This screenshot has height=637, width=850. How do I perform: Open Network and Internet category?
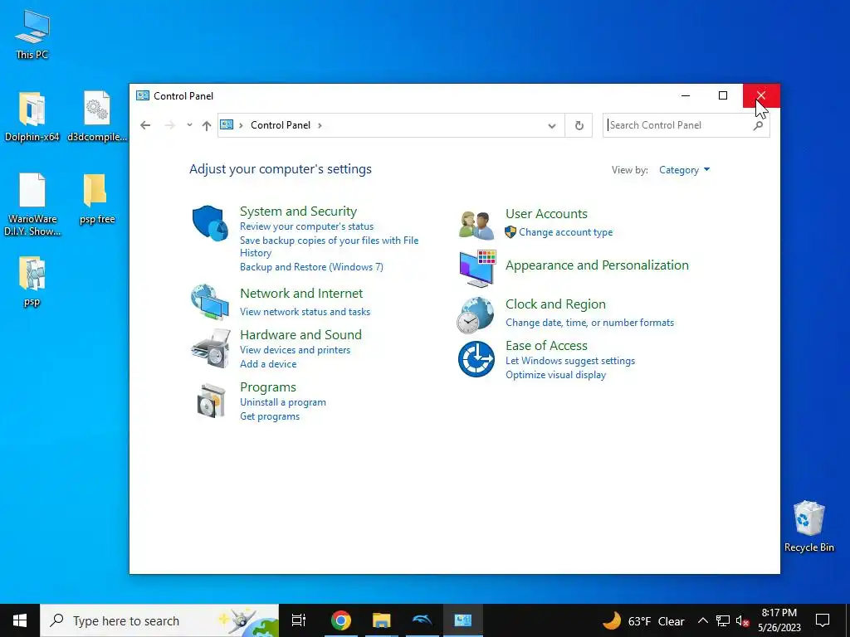pos(301,293)
